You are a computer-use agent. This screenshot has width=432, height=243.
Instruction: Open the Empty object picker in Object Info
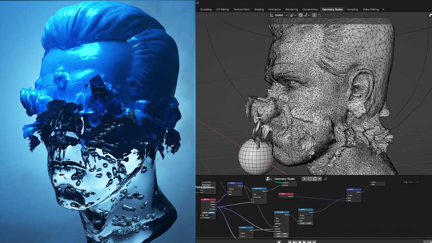209,215
